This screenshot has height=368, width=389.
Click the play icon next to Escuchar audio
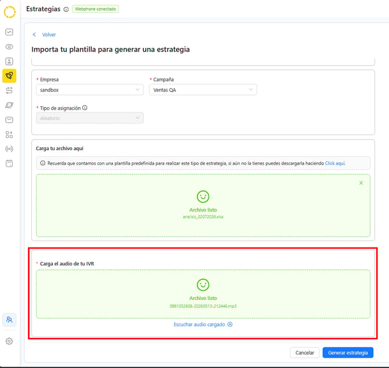tap(230, 325)
